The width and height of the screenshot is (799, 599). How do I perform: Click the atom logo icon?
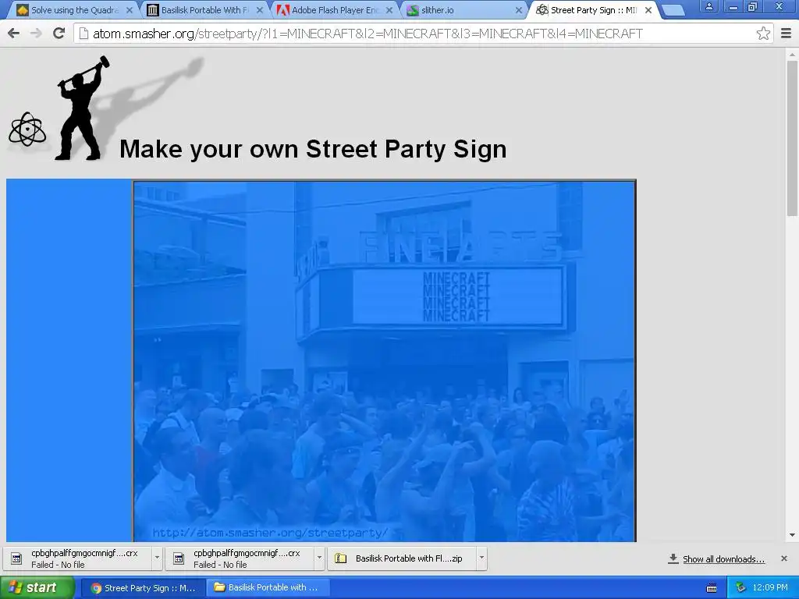[x=27, y=129]
